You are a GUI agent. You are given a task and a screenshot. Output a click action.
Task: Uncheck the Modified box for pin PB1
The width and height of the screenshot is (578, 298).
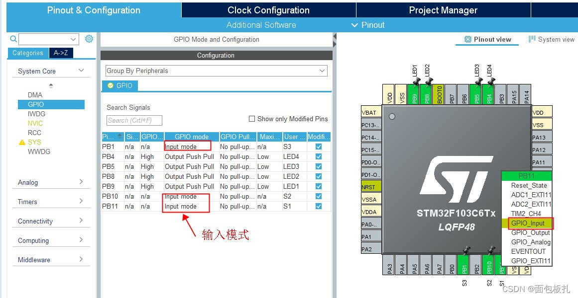click(x=319, y=147)
